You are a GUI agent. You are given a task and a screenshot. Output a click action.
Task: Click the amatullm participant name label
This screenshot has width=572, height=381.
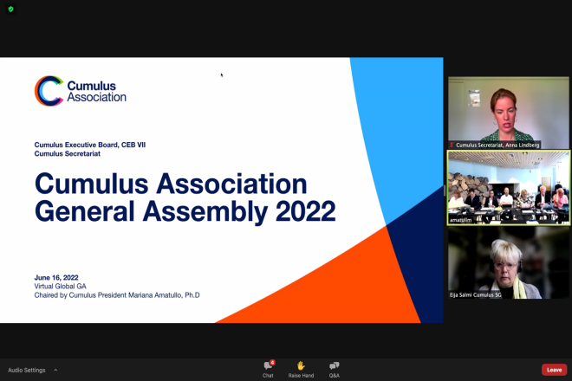tap(461, 221)
